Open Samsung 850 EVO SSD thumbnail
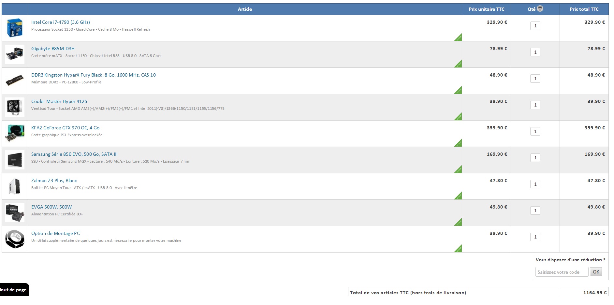The width and height of the screenshot is (614, 305). 15,160
